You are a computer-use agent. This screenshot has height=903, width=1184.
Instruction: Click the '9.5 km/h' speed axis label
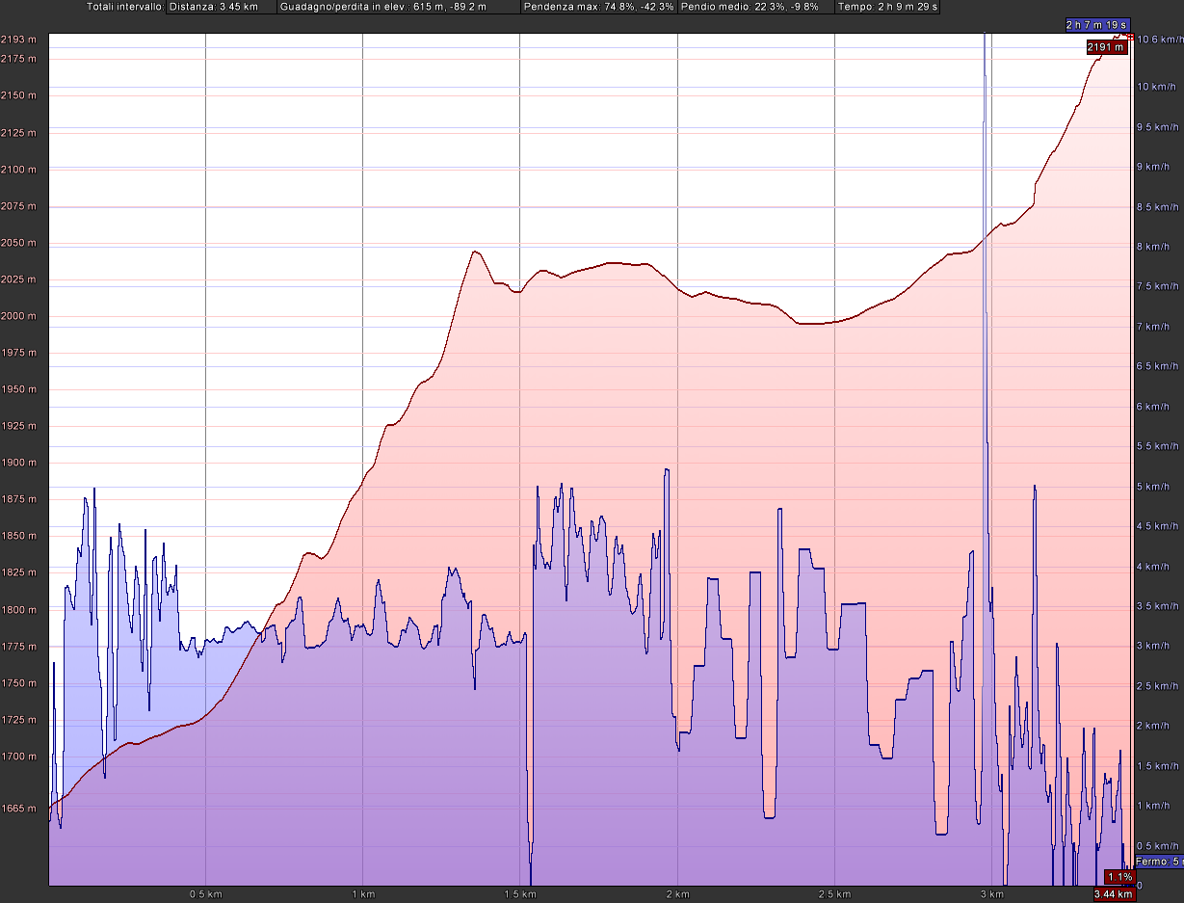tap(1158, 127)
